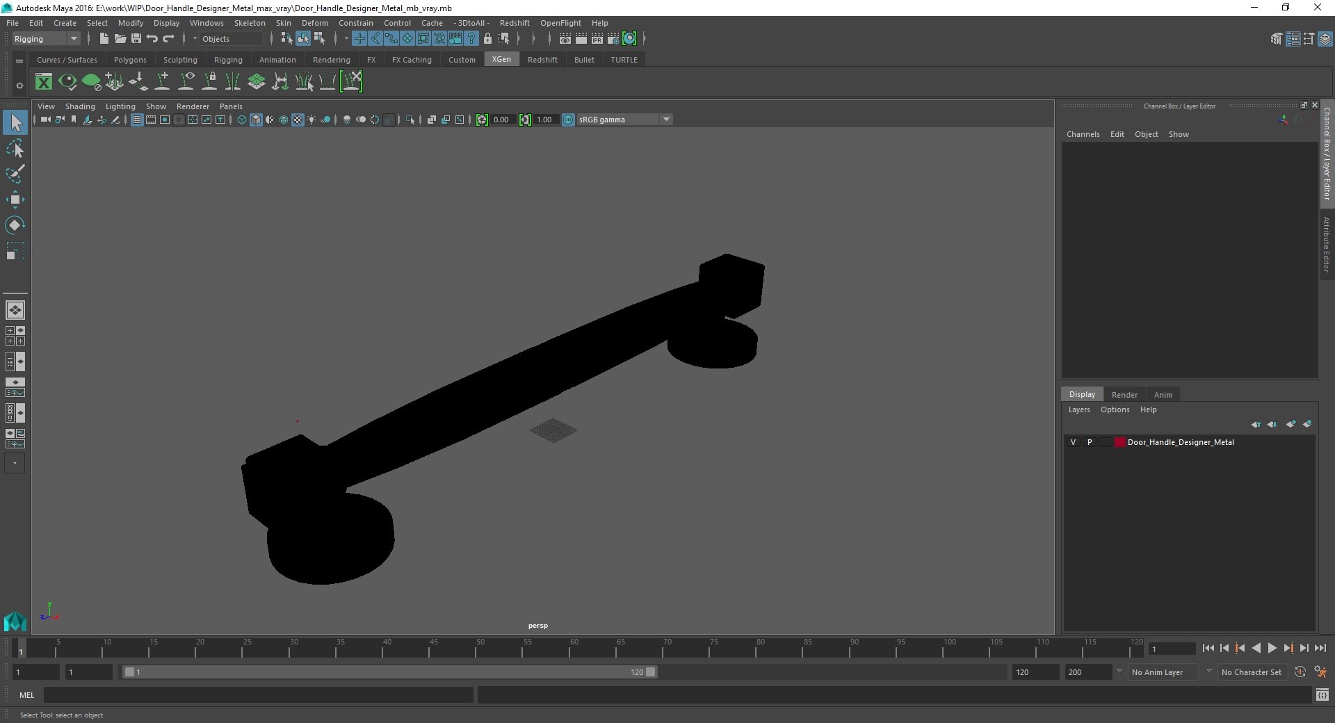Activate the Lasso select tool

15,149
